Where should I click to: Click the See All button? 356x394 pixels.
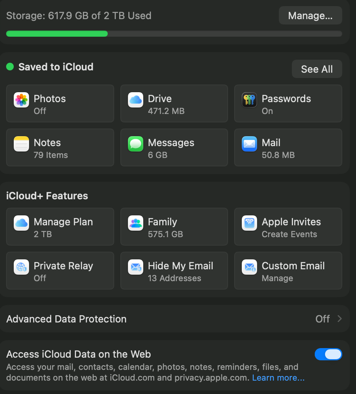[x=317, y=69]
